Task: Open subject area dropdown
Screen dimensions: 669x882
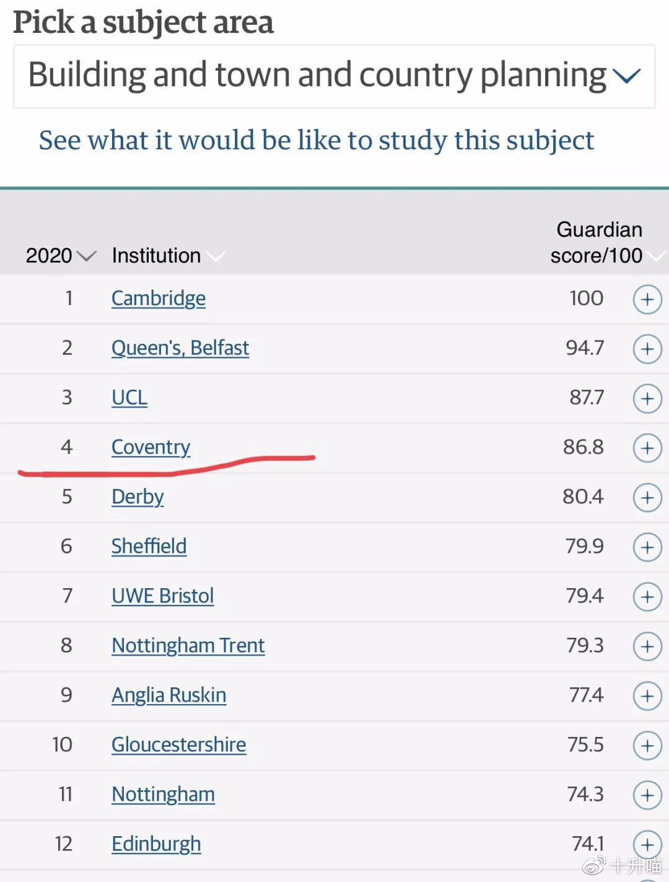Action: [334, 76]
